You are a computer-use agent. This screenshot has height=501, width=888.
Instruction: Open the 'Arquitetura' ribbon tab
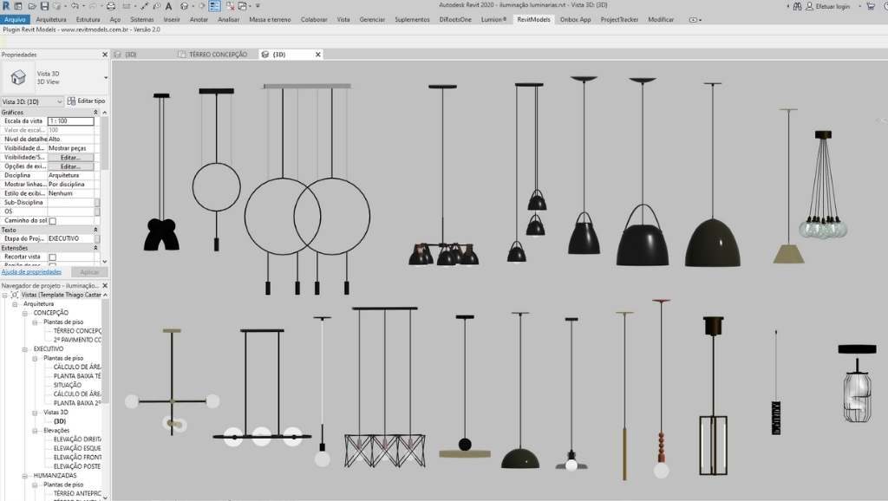[x=50, y=19]
